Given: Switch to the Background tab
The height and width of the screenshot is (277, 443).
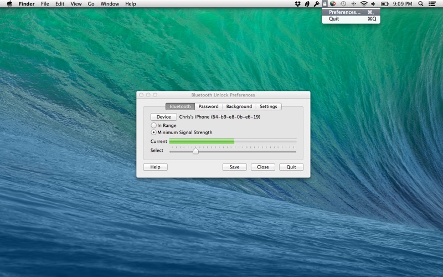Looking at the screenshot, I should pos(239,106).
